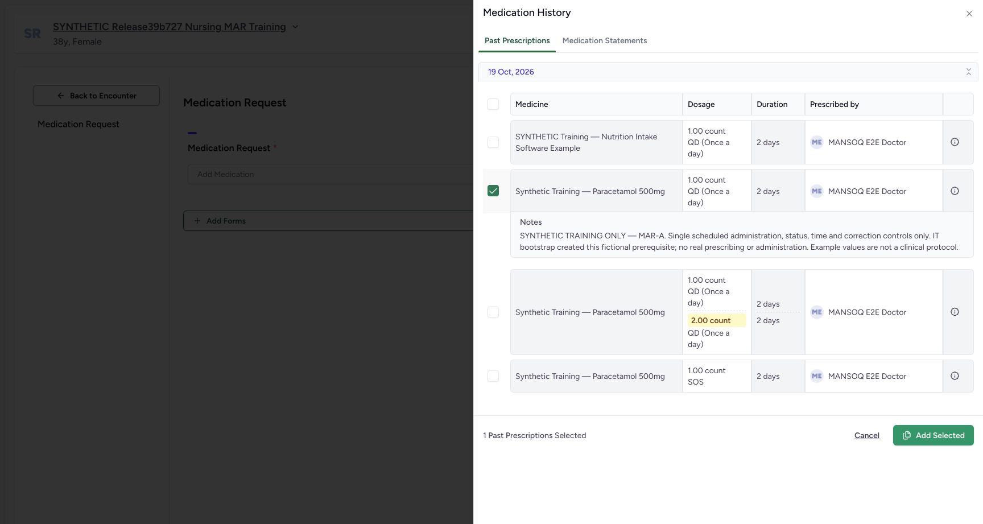
Task: Open SYNTHETIC Release39b727 Nursing MAR Training patient link
Action: pos(170,27)
